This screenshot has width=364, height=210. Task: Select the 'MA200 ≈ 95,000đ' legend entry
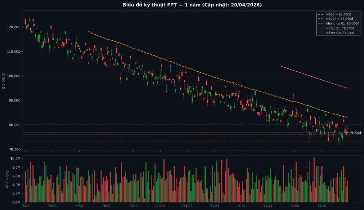(x=339, y=19)
